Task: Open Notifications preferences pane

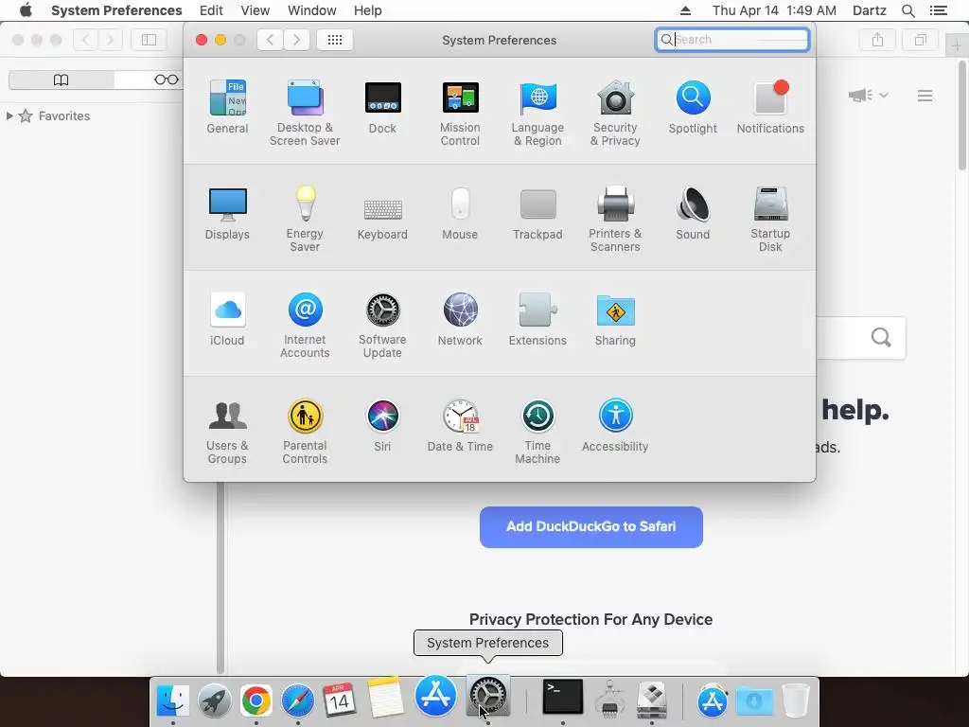Action: point(770,107)
